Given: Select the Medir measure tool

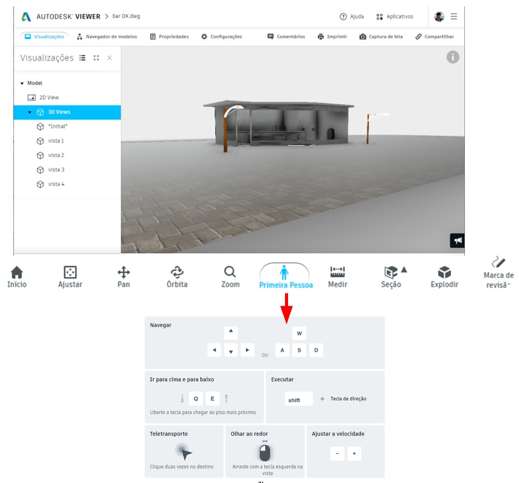Looking at the screenshot, I should (337, 277).
